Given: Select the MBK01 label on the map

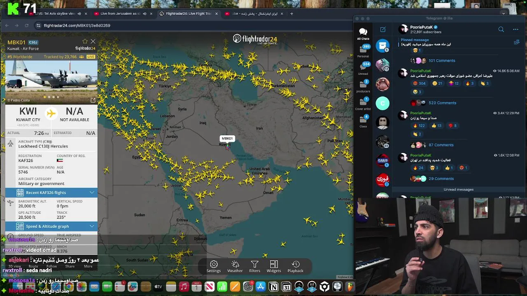Looking at the screenshot, I should point(227,139).
